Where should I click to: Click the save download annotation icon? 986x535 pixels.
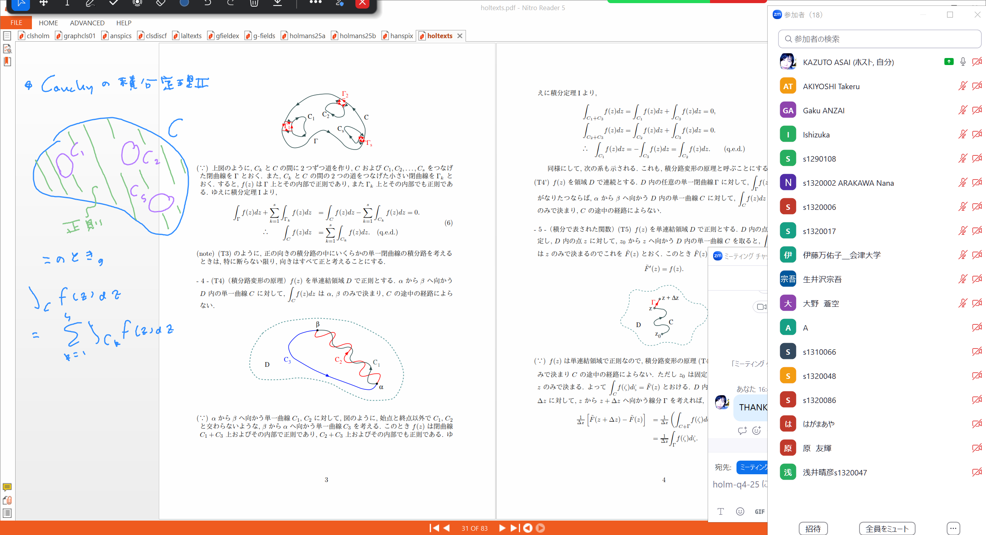[277, 3]
